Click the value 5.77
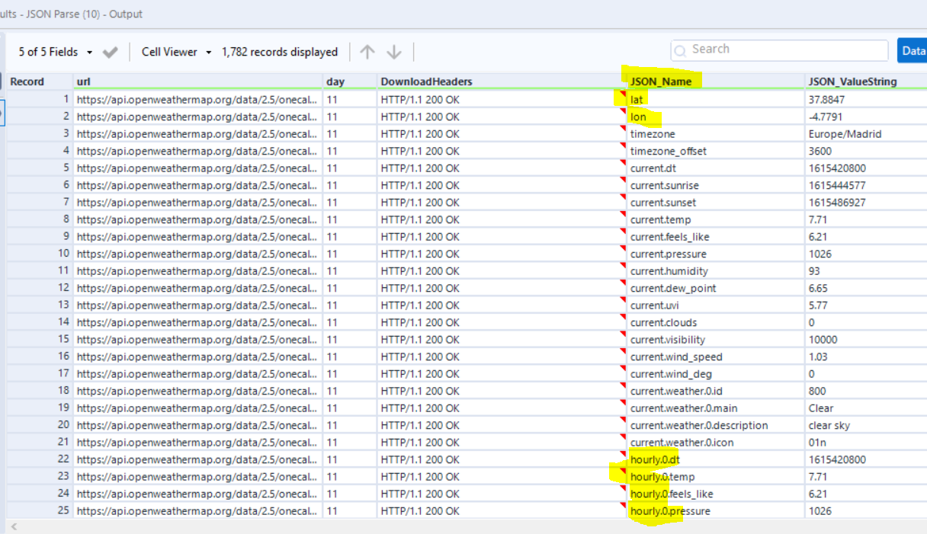Viewport: 927px width, 534px height. click(x=865, y=305)
